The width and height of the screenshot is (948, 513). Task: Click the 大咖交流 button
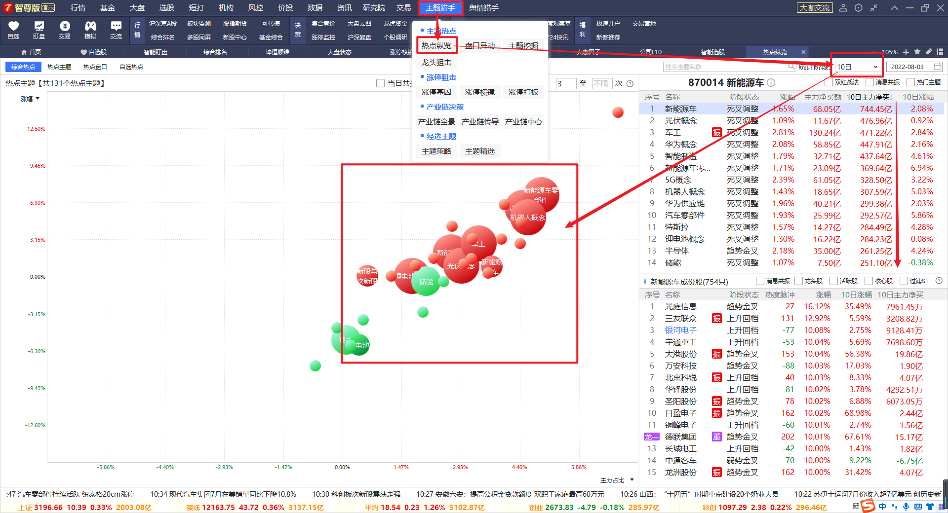click(x=815, y=8)
